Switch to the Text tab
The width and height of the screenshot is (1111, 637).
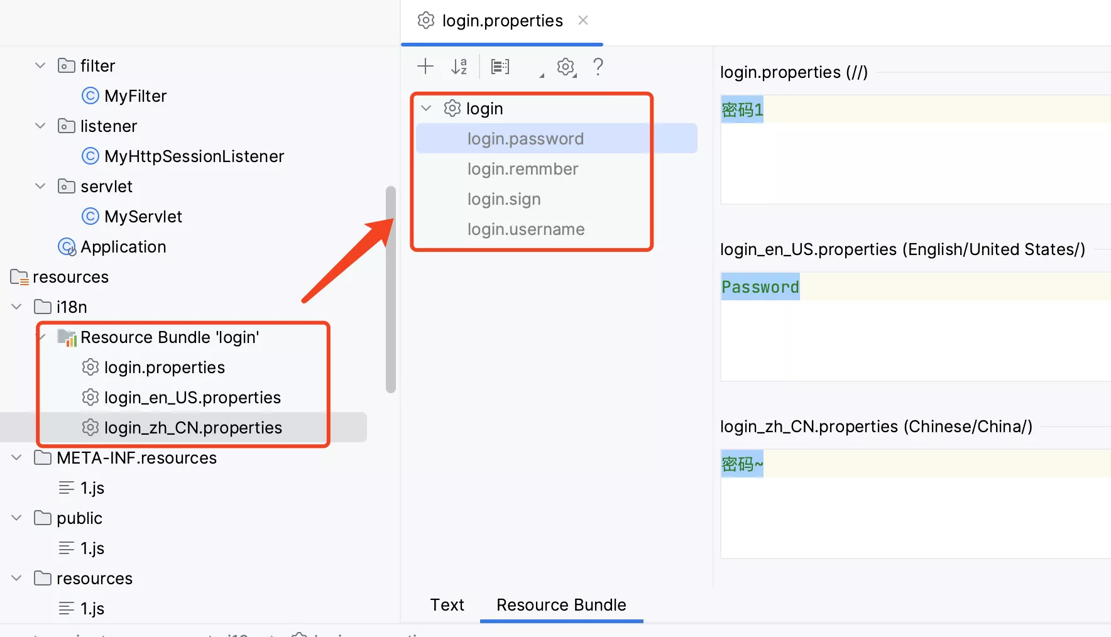(x=447, y=604)
